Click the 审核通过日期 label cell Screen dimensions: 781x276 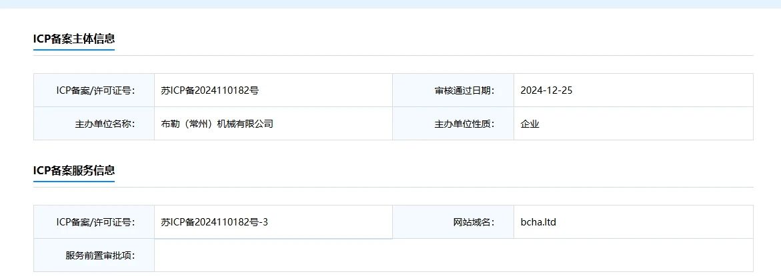pos(454,90)
